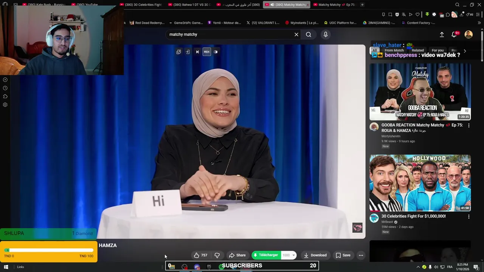Screen dimensions: 484x272
Task: Show more chips with right arrow
Action: [x=465, y=51]
